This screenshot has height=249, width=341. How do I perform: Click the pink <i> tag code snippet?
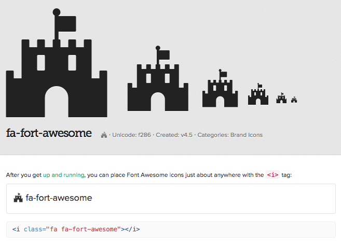coord(272,175)
